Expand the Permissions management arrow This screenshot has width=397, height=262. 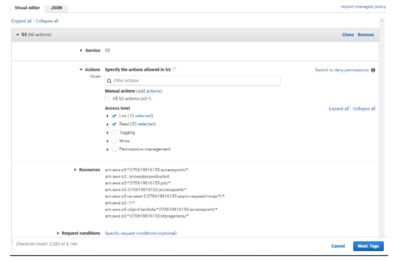pyautogui.click(x=107, y=149)
